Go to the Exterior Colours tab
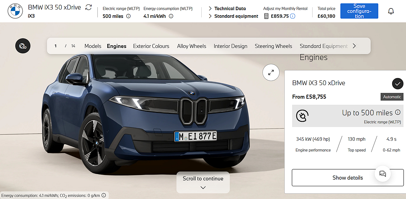 click(151, 46)
